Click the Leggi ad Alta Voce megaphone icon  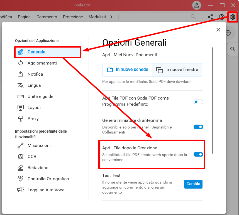coord(21,190)
